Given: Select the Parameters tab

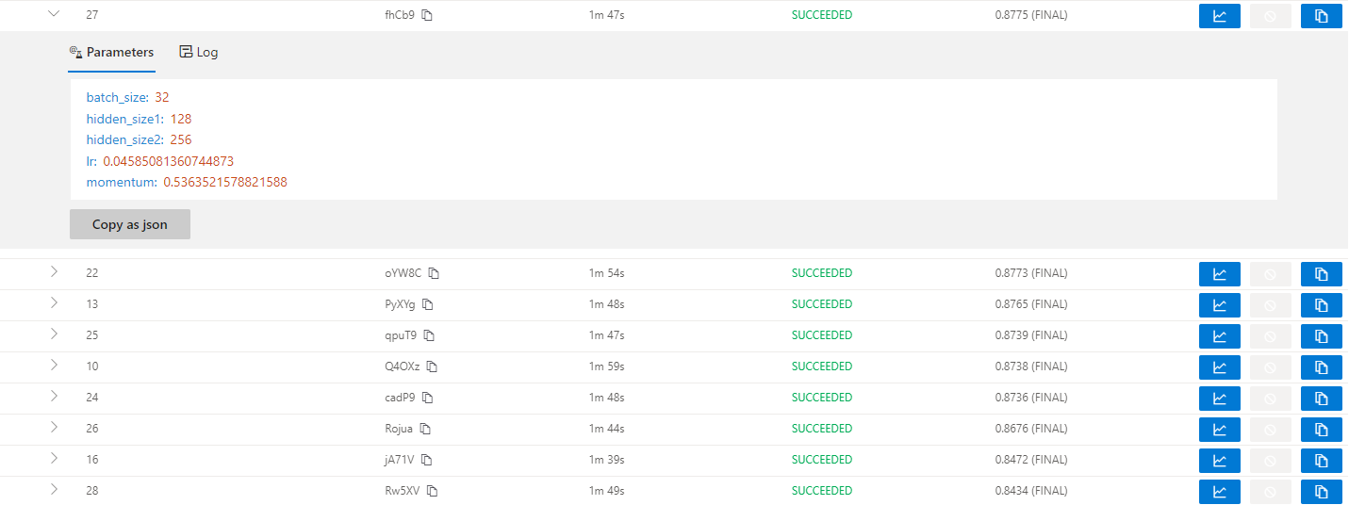Looking at the screenshot, I should click(x=111, y=52).
